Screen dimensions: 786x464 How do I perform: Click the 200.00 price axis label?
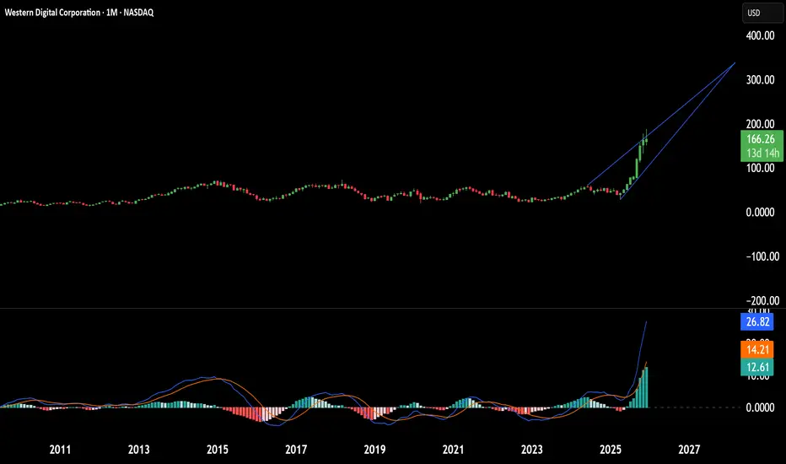[x=760, y=124]
